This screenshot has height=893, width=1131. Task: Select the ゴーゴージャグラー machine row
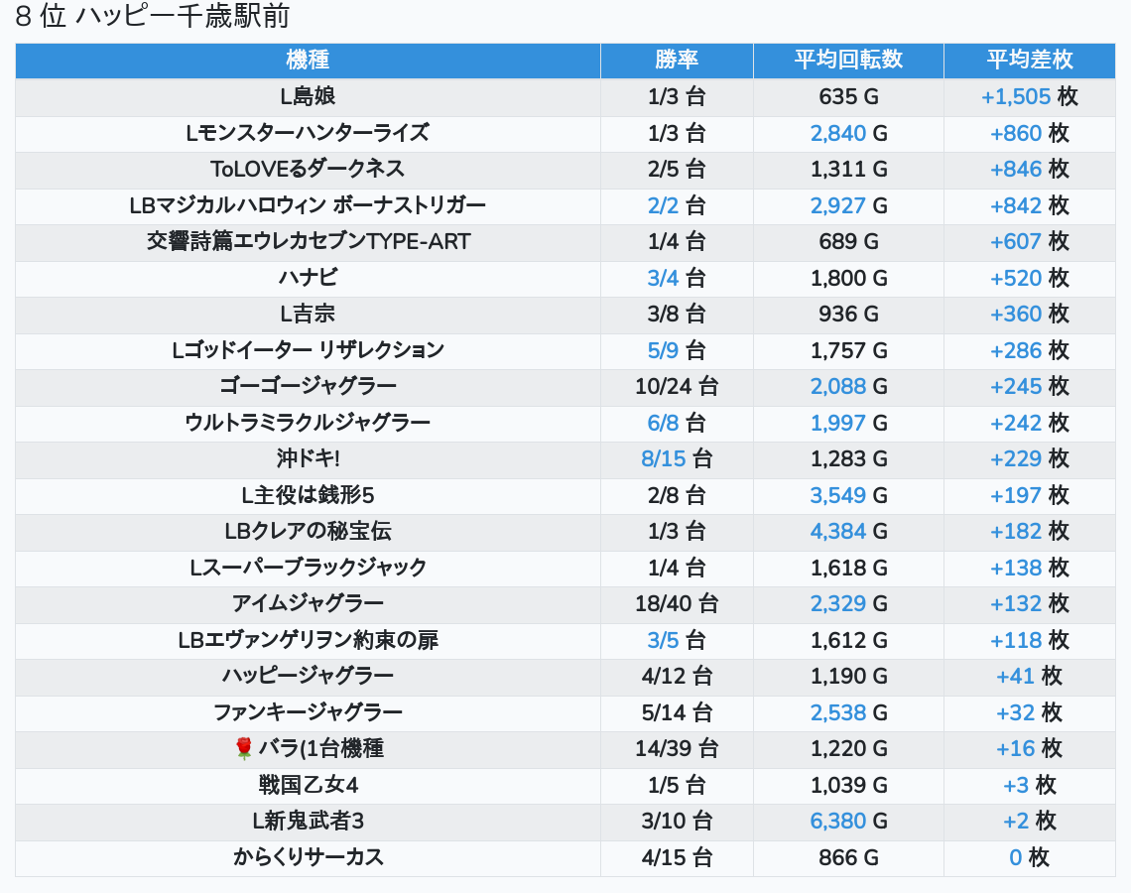pyautogui.click(x=308, y=387)
